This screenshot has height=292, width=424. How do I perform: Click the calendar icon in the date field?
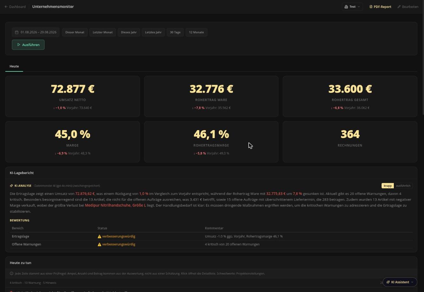17,32
